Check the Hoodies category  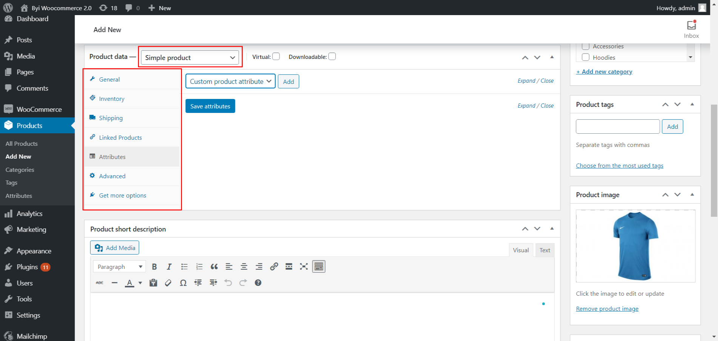[x=586, y=57]
